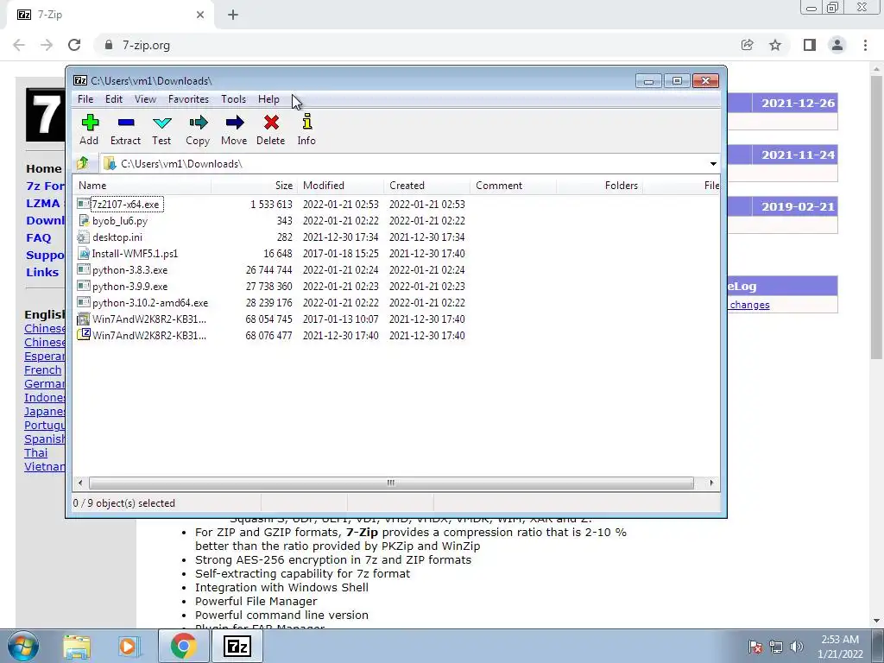Image resolution: width=884 pixels, height=663 pixels.
Task: Open the Tools menu
Action: point(233,99)
